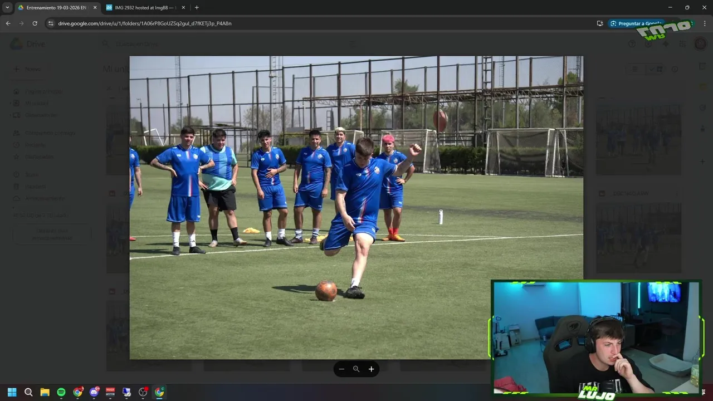This screenshot has width=713, height=401.
Task: Open OBS Studio from the taskbar
Action: tap(143, 392)
